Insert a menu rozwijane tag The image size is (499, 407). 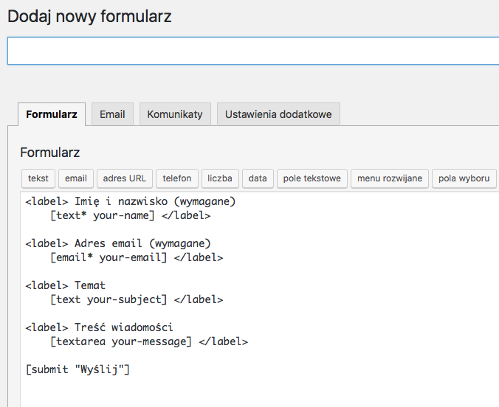click(390, 178)
